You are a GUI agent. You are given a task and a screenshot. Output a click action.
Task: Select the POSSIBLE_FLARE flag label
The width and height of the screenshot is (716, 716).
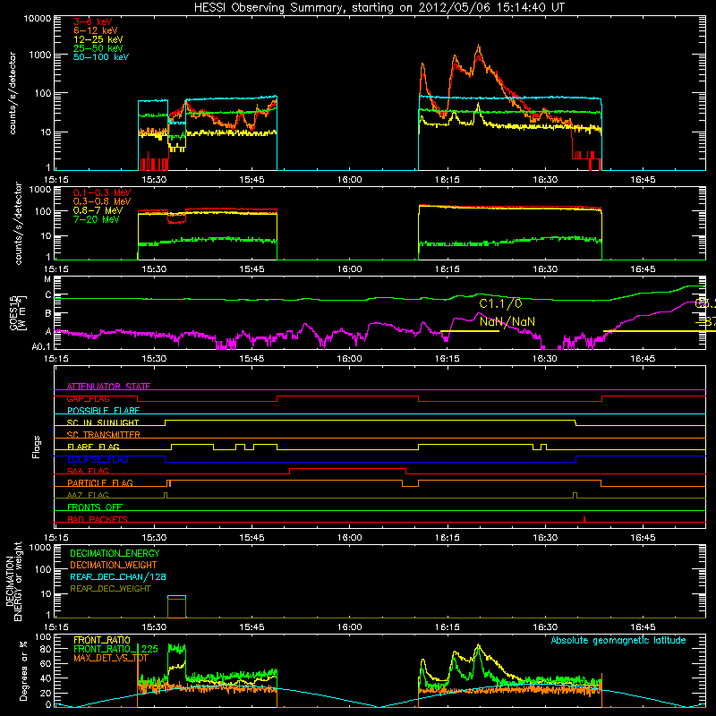click(x=103, y=411)
